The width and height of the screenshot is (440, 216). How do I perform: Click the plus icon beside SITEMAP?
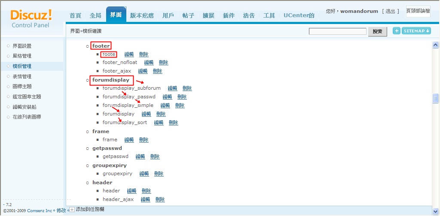[x=396, y=31]
